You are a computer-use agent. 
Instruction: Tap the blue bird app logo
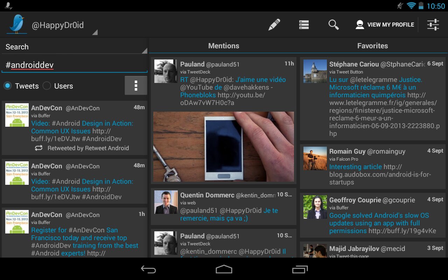coord(17,24)
